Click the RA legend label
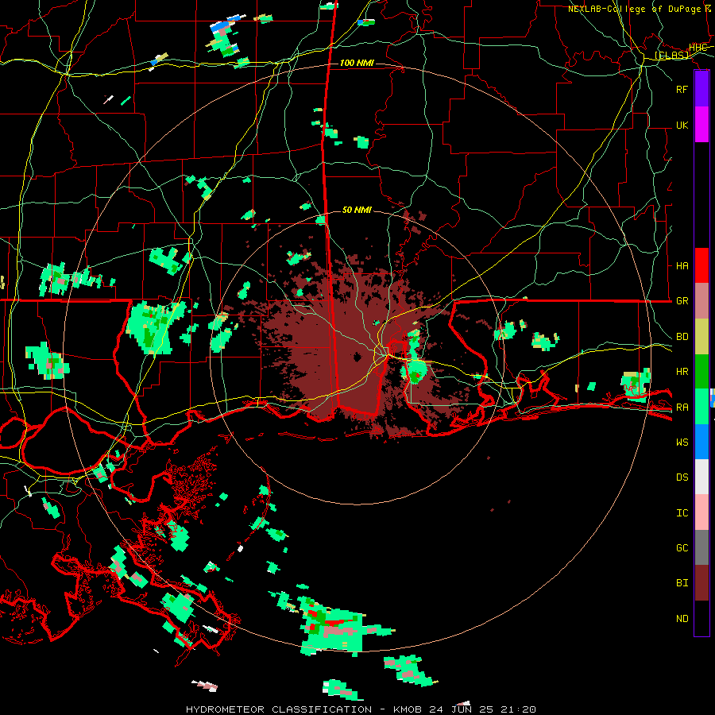 click(x=682, y=407)
